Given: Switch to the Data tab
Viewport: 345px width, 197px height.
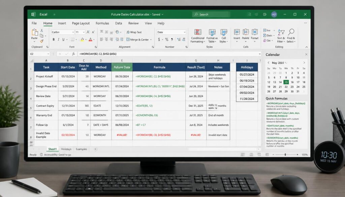Looking at the screenshot, I should coord(119,23).
